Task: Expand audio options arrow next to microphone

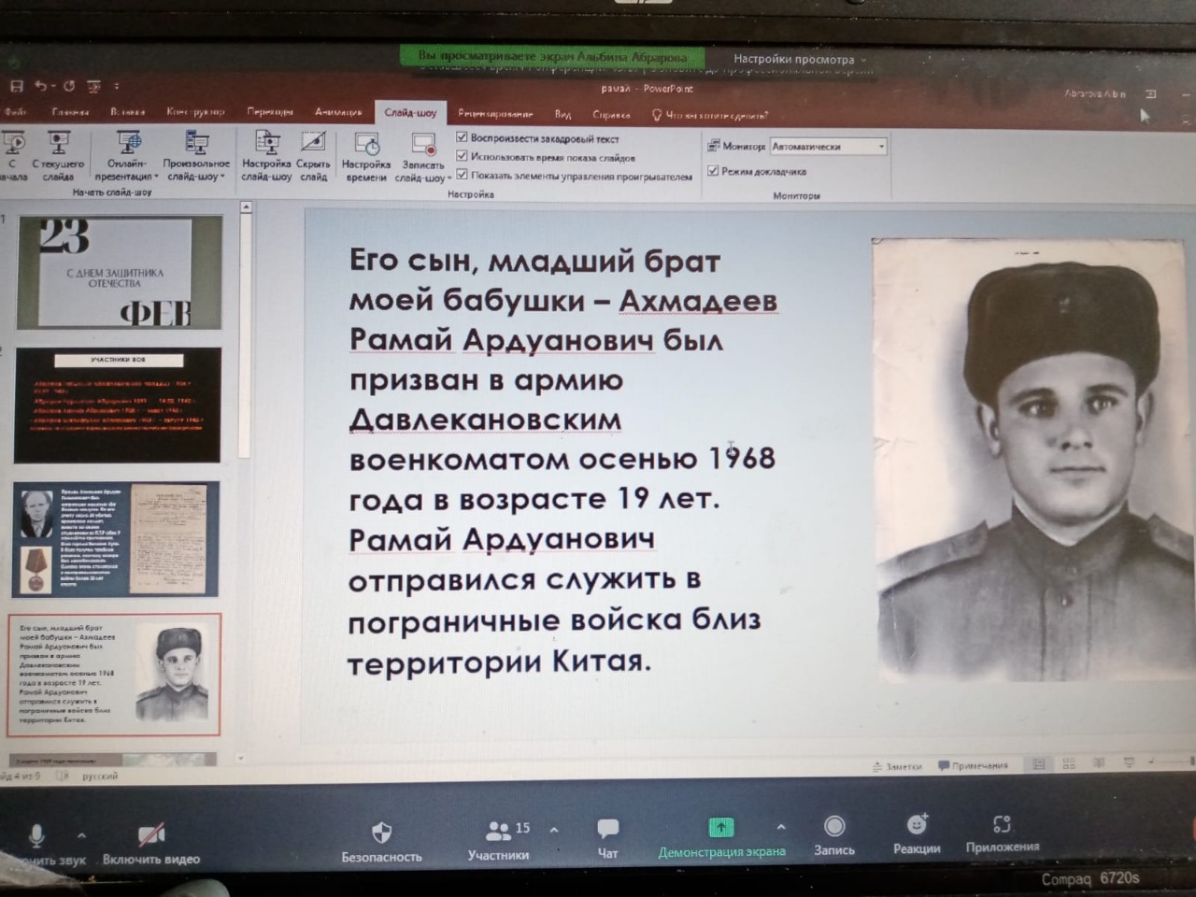Action: pos(81,835)
